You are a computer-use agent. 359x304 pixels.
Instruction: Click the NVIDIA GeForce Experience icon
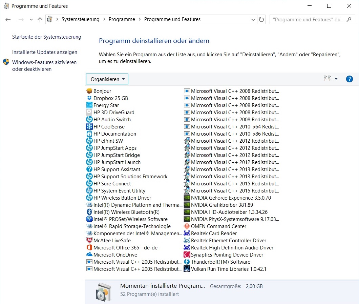tap(187, 198)
